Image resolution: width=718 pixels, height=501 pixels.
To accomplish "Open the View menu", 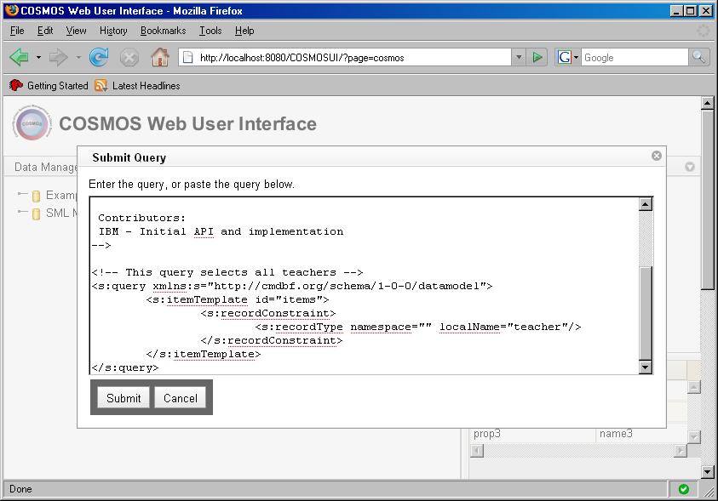I will pos(76,31).
